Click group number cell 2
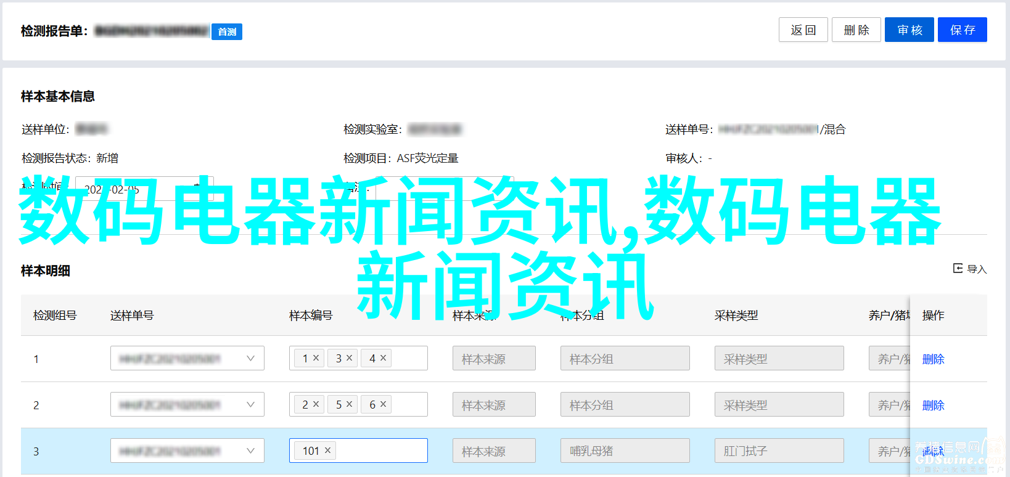Viewport: 1010px width, 477px height. pyautogui.click(x=36, y=405)
